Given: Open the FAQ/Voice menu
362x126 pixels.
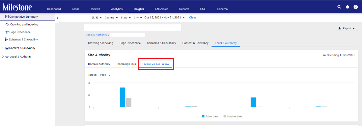Looking at the screenshot, I should tap(162, 9).
